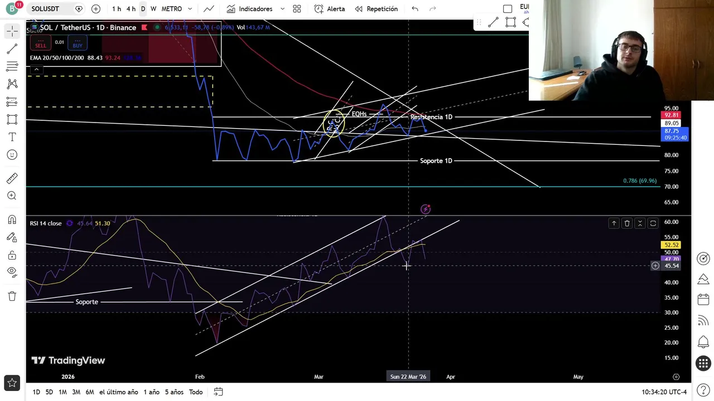This screenshot has height=401, width=714.
Task: Set the date range to 1M
Action: coord(62,392)
